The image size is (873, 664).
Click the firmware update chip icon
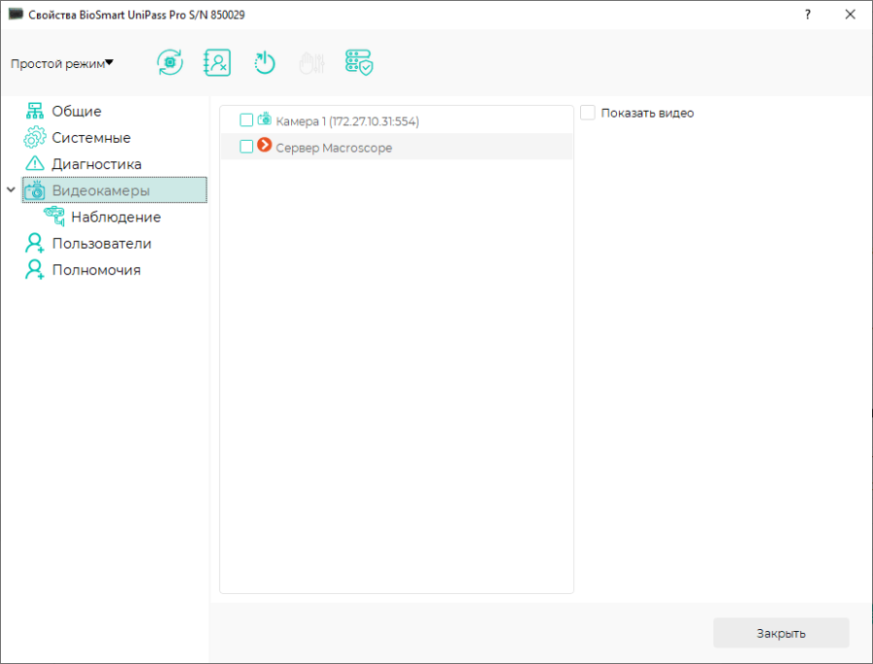tap(170, 62)
